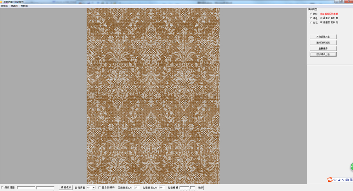
Task: Click the 确认 button
Action: pos(200,187)
